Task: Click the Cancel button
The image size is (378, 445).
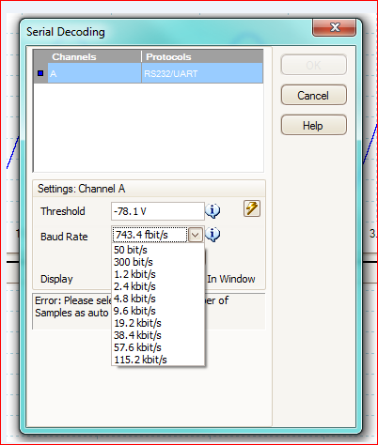Action: coord(314,95)
